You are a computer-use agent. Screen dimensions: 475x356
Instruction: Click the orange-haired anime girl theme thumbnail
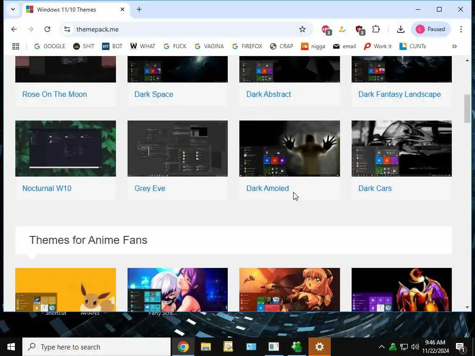[289, 289]
